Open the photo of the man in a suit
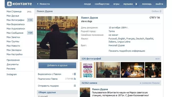 [x=153, y=70]
